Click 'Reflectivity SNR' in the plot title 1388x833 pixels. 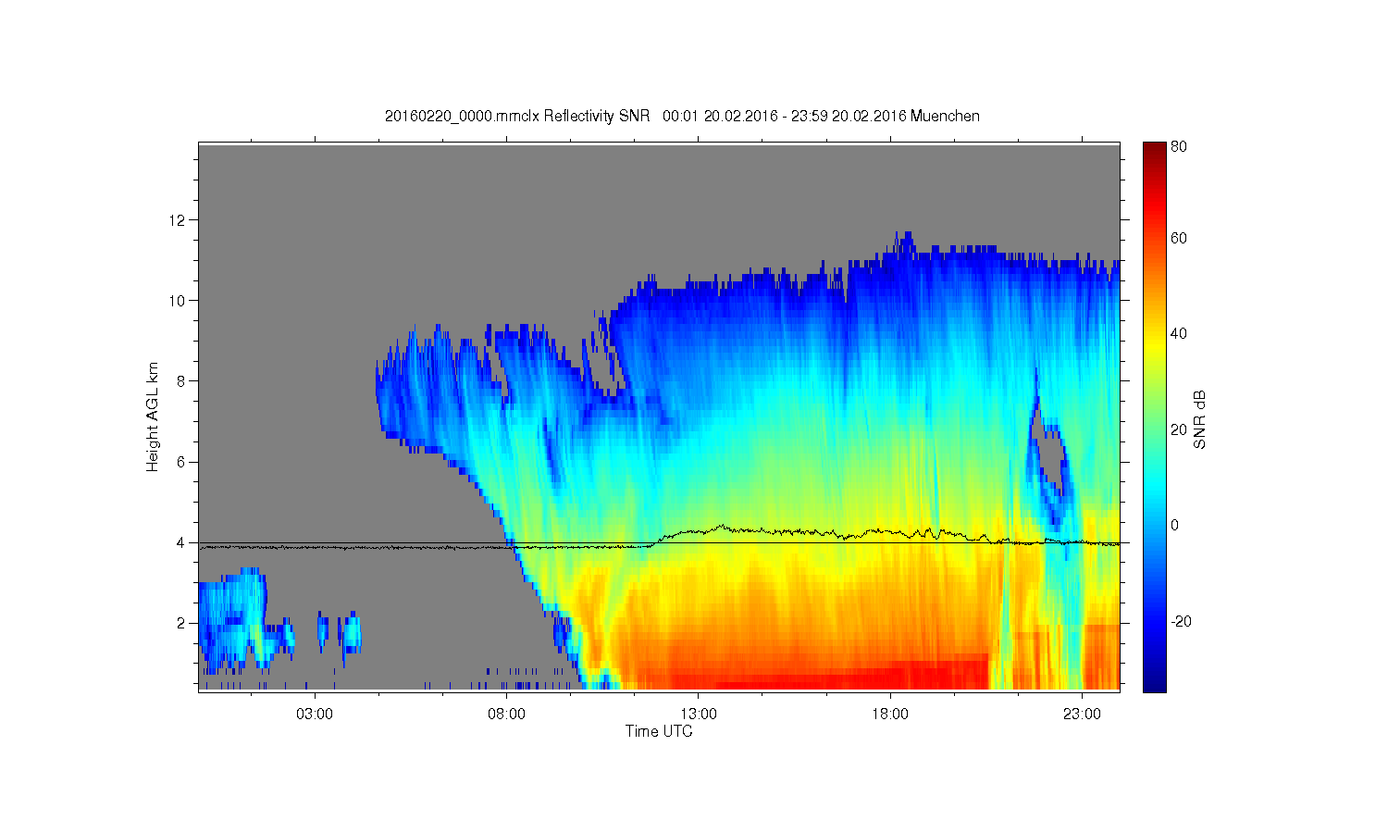(x=599, y=117)
